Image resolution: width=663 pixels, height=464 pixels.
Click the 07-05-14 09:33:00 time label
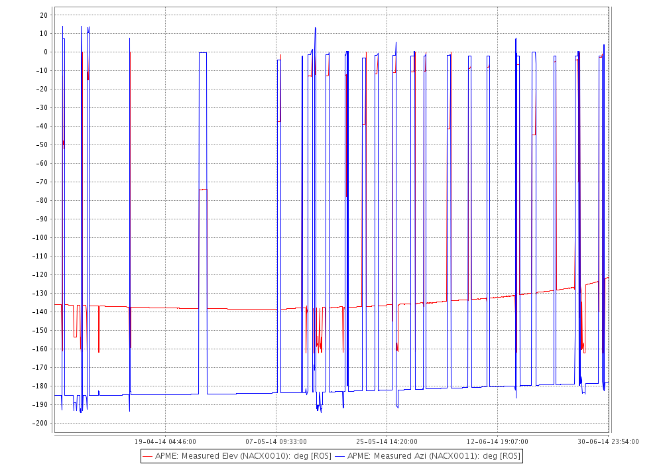(x=276, y=441)
